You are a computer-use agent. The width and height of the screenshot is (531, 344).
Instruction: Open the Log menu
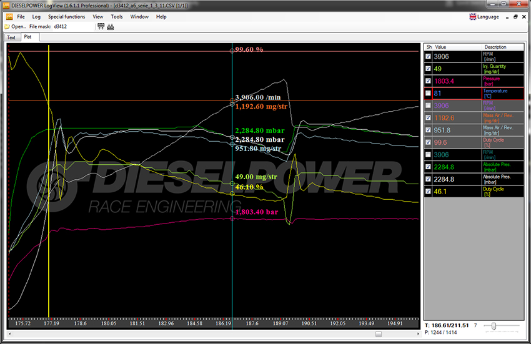(36, 17)
